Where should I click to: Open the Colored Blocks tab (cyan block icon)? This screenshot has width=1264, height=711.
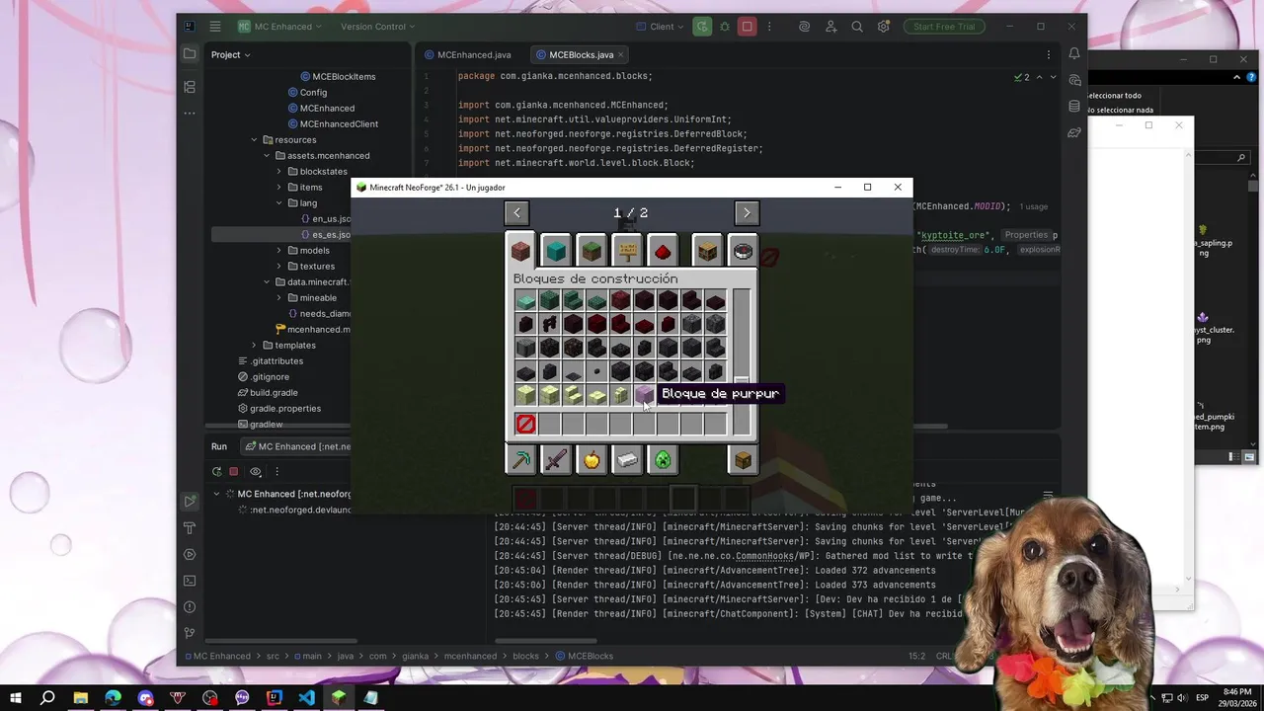tap(556, 251)
